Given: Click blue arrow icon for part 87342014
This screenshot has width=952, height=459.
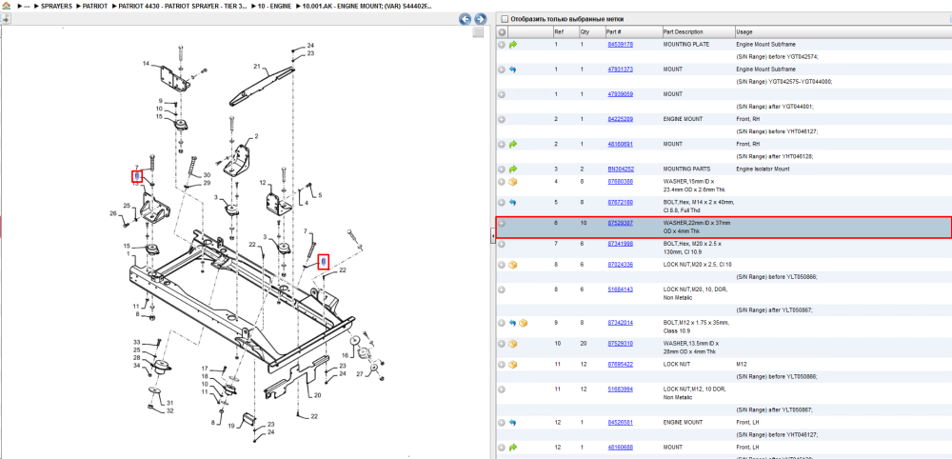Looking at the screenshot, I should (x=513, y=323).
